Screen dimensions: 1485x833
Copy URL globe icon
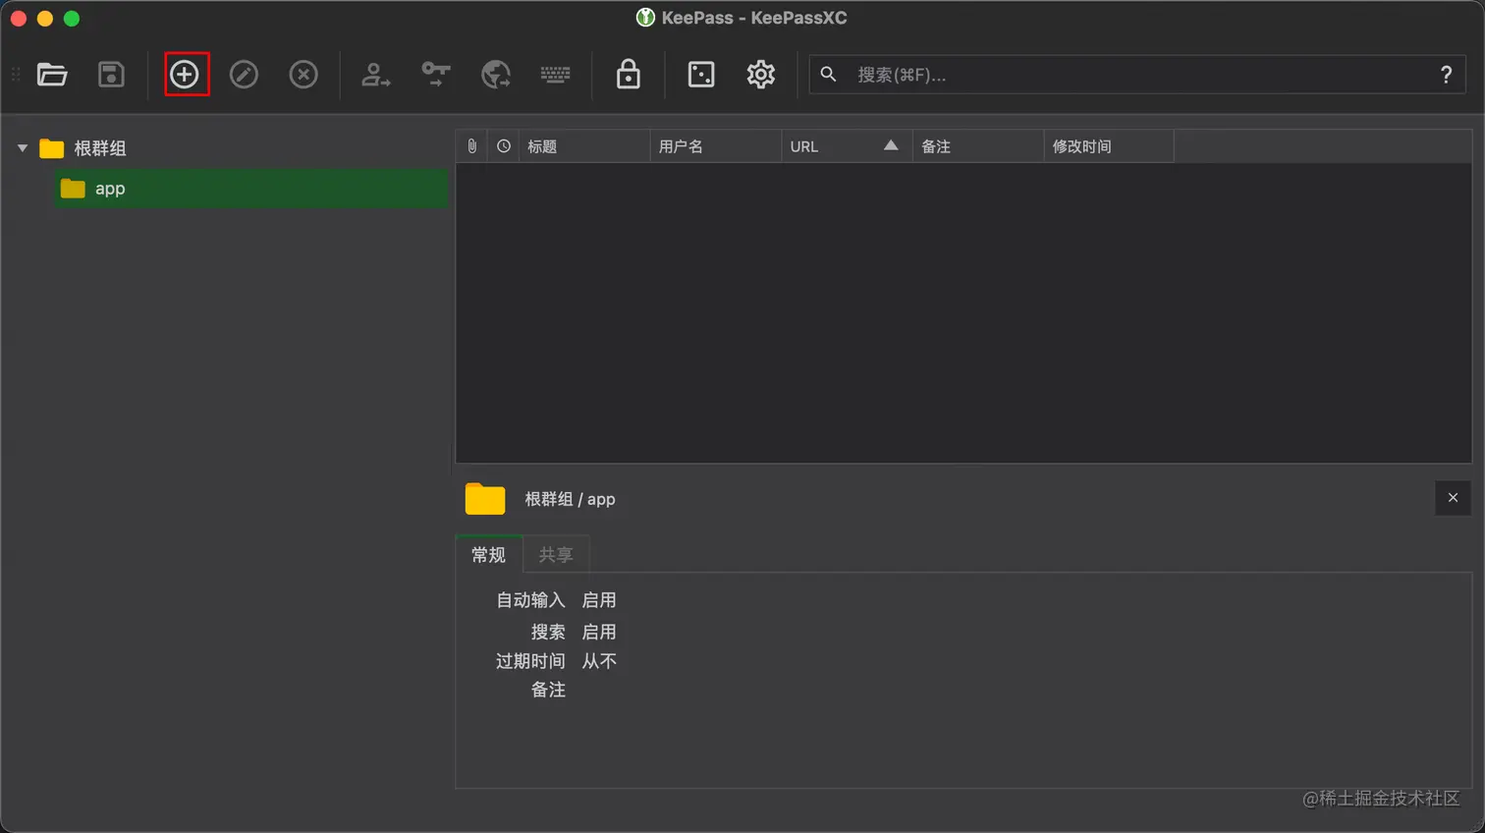[x=496, y=75]
